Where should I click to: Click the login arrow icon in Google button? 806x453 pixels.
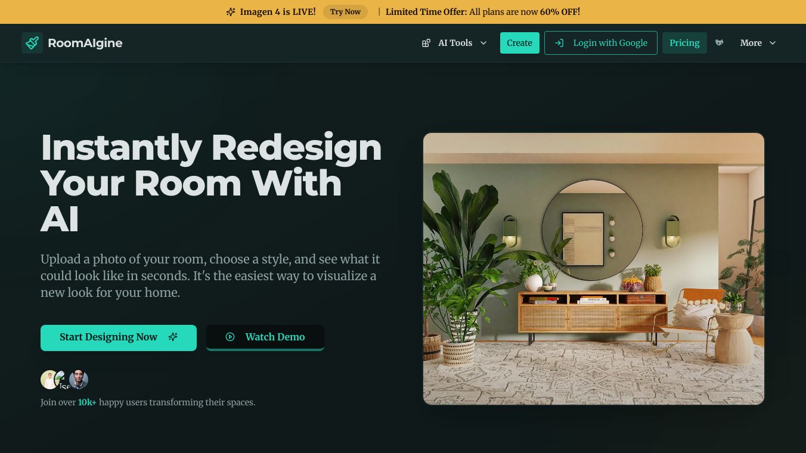coord(559,43)
